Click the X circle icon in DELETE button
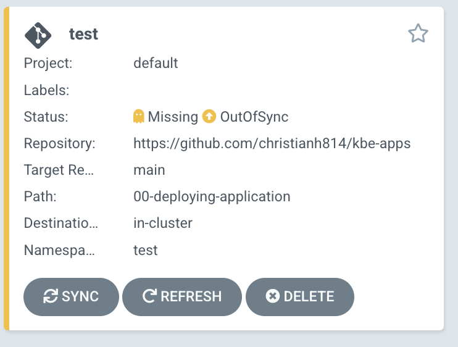The width and height of the screenshot is (458, 347). (273, 296)
